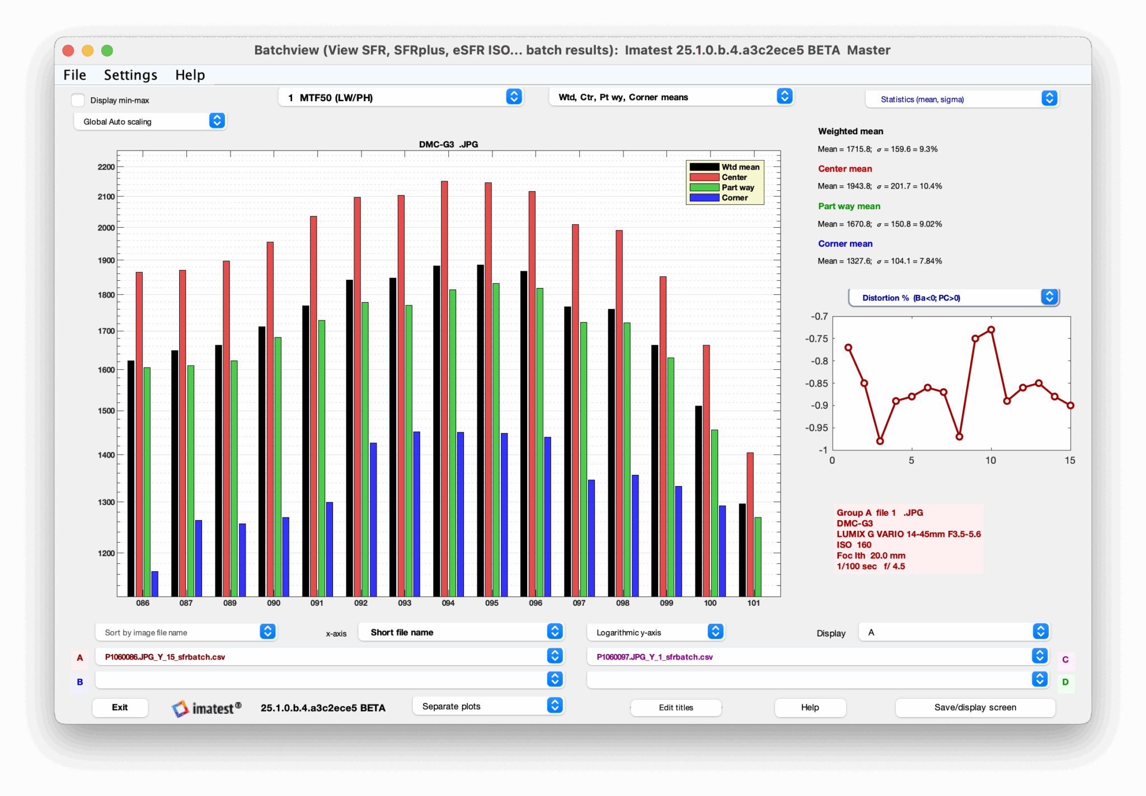Enable the Display min-max checkbox

pyautogui.click(x=78, y=100)
